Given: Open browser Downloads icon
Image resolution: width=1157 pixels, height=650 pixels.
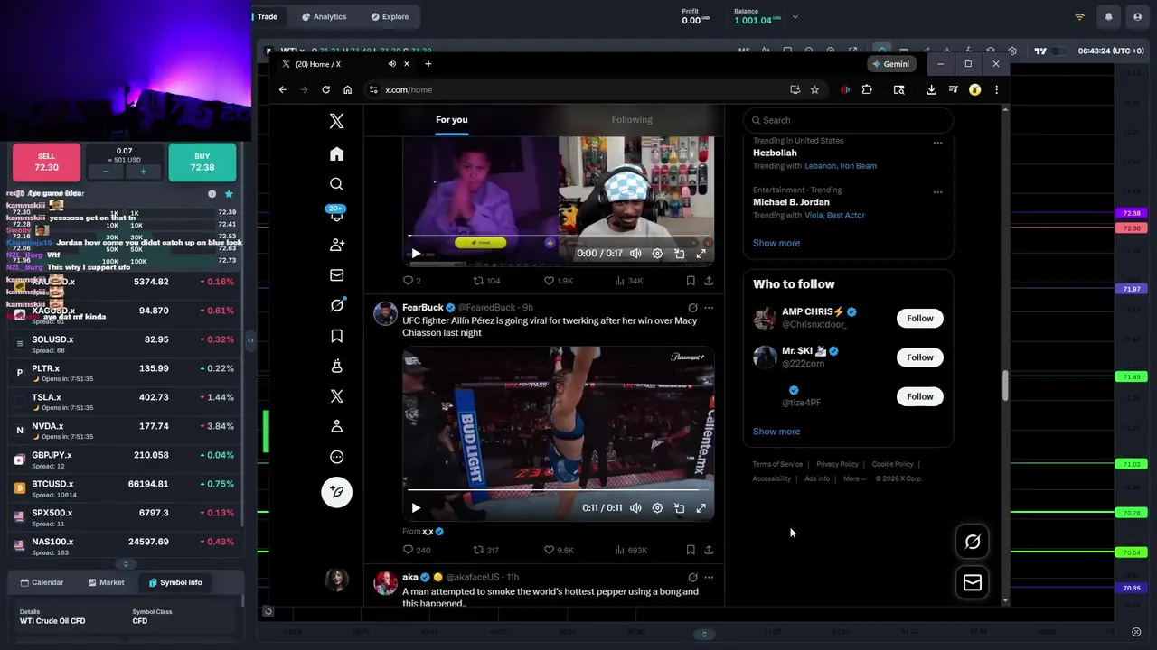Looking at the screenshot, I should pyautogui.click(x=931, y=89).
